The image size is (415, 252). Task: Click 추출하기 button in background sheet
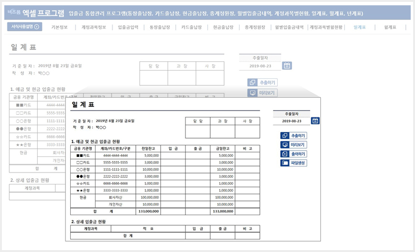(x=262, y=83)
